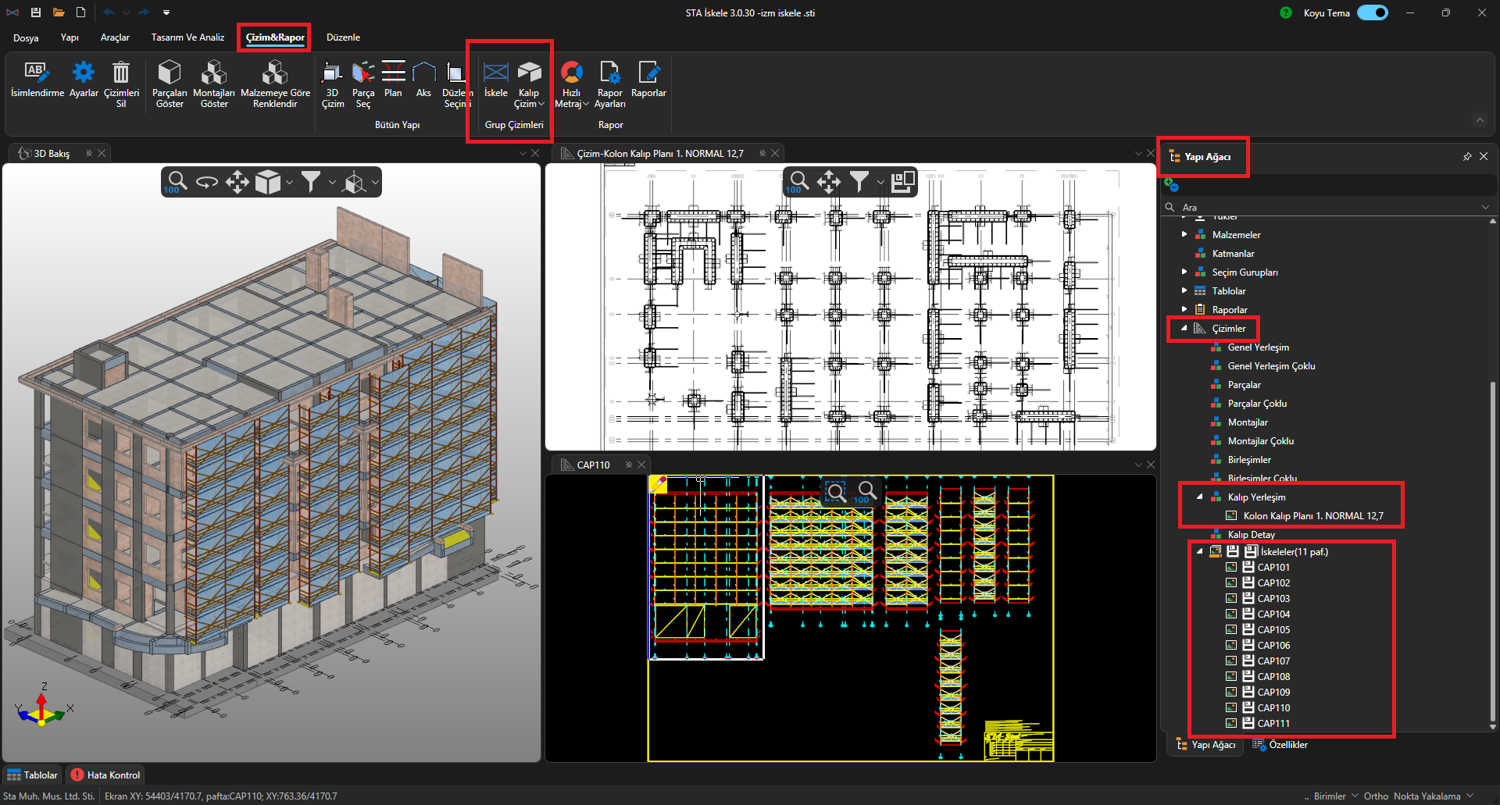Image resolution: width=1500 pixels, height=805 pixels.
Task: Toggle the Koyu Tema switch
Action: [x=1372, y=12]
